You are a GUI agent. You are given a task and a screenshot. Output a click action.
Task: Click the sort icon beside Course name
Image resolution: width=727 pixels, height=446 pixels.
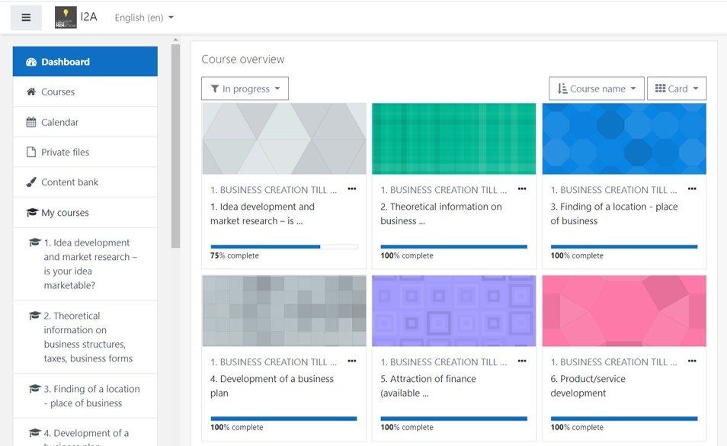562,88
